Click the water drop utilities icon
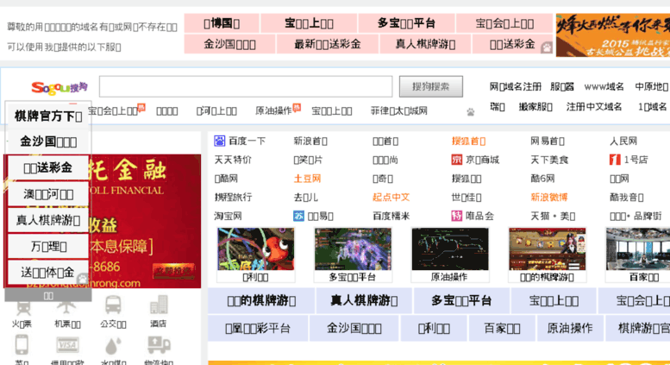The image size is (670, 365). coord(113,345)
